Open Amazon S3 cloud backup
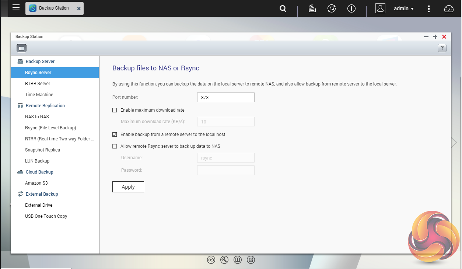Image resolution: width=462 pixels, height=269 pixels. point(36,183)
